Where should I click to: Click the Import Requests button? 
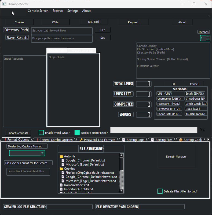(18, 133)
